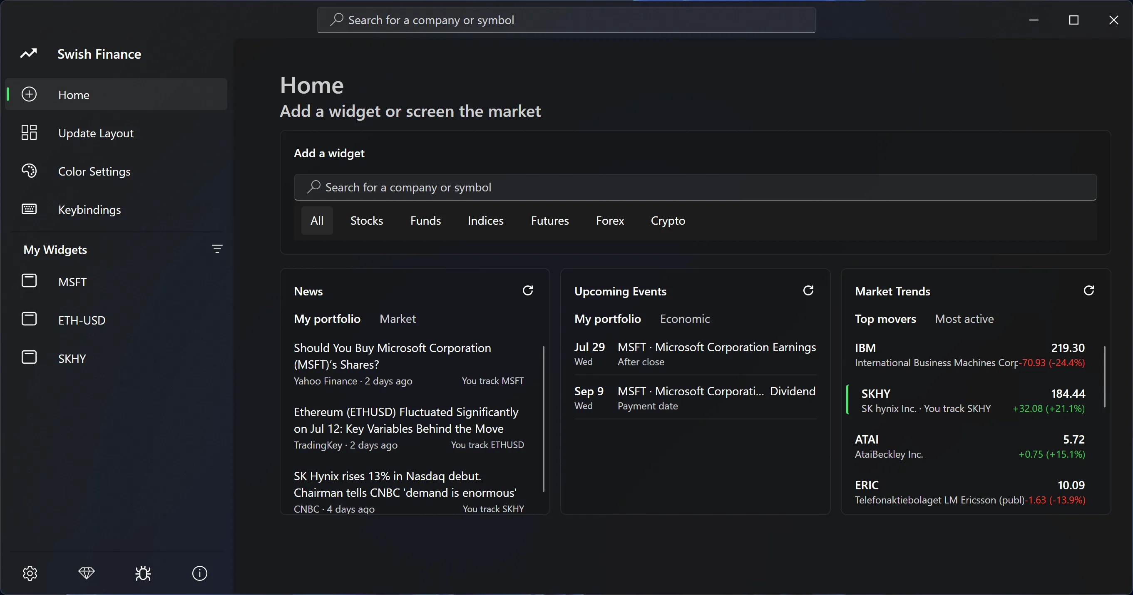Screen dimensions: 1133x595
Task: Select the Futures filter tab
Action: [x=550, y=221]
